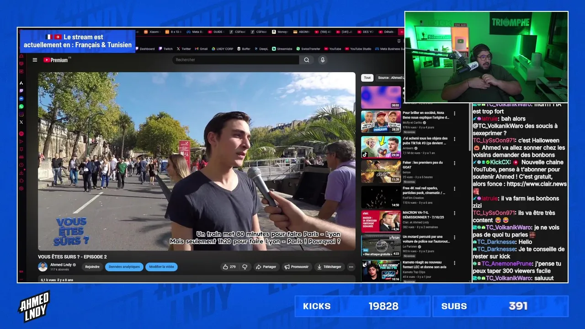Viewport: 585px width, 329px height.
Task: Open Ahmed Lndy channel avatar
Action: coord(43,267)
